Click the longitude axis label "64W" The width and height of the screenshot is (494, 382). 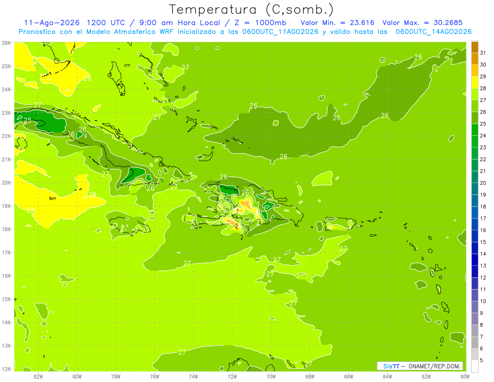[x=387, y=376]
